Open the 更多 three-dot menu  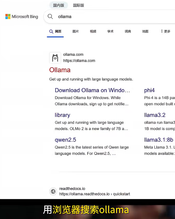166,31
